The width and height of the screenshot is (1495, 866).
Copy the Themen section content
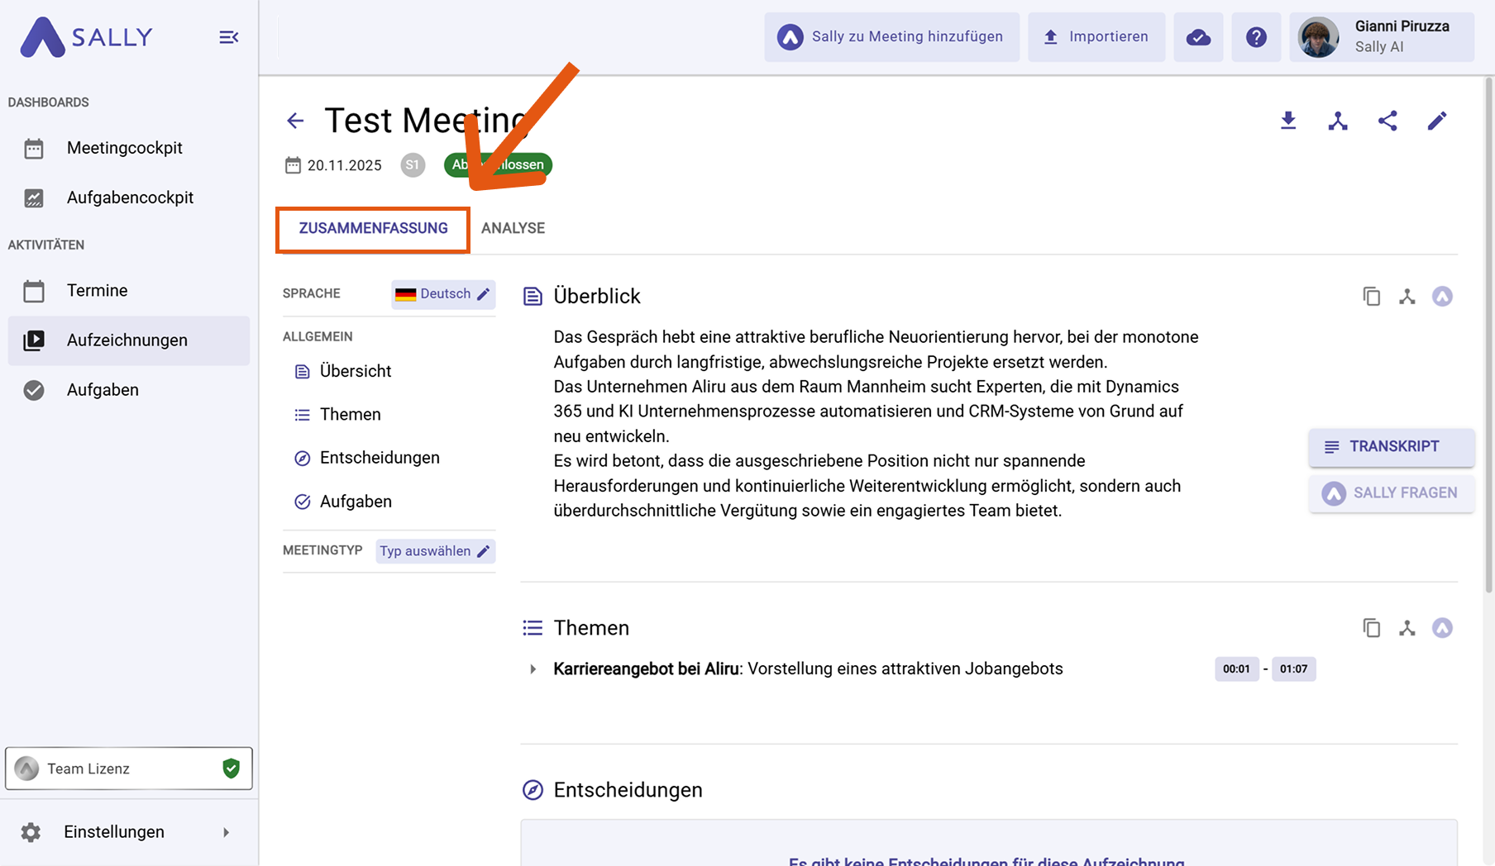(1371, 628)
